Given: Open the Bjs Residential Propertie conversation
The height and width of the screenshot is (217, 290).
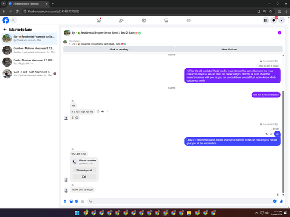Looking at the screenshot, I should 30,38.
